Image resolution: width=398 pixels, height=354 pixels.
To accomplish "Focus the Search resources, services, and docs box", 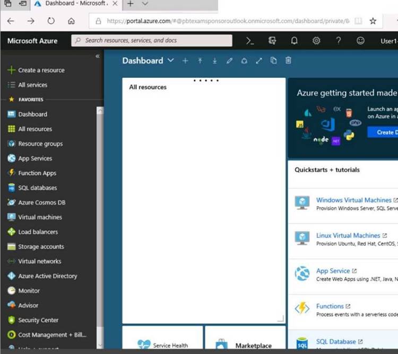I will pyautogui.click(x=152, y=41).
